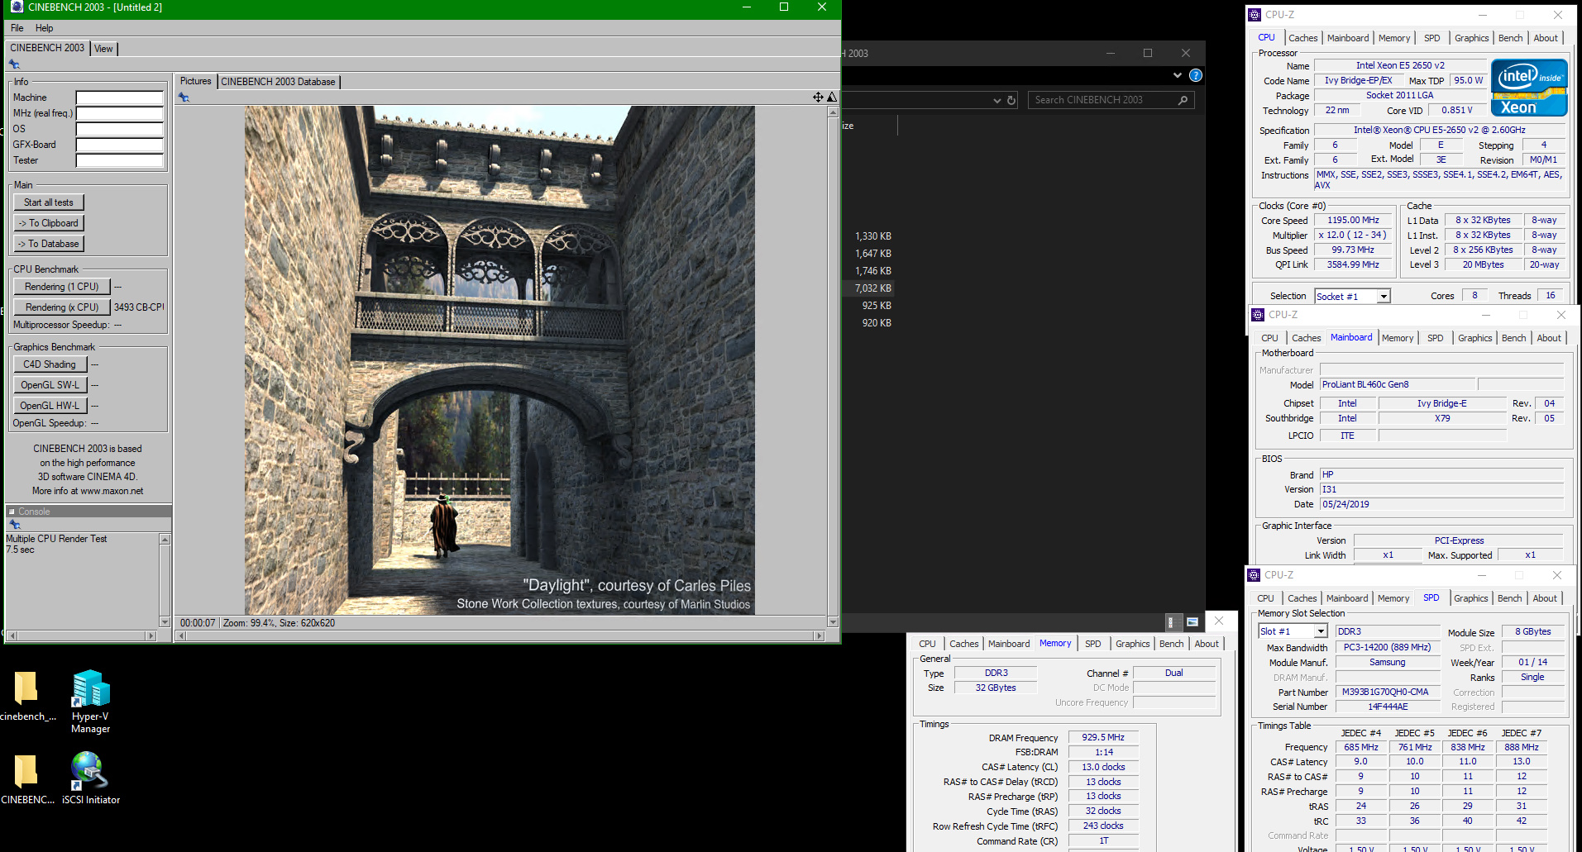Run the Rendering (x CPU) benchmark
Image resolution: width=1582 pixels, height=852 pixels.
(x=62, y=307)
